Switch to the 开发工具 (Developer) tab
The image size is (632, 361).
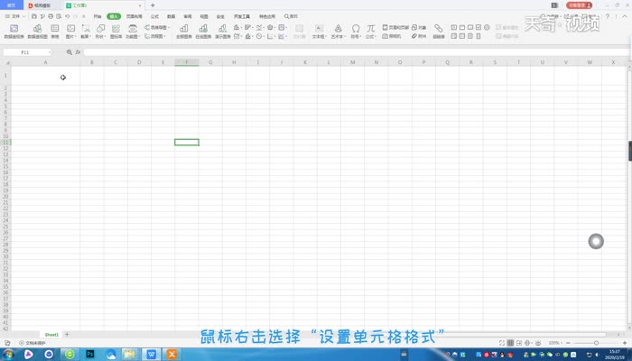click(242, 16)
